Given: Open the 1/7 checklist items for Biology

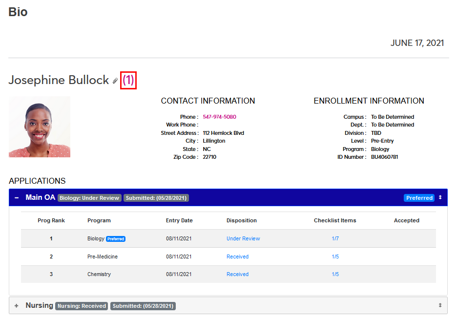Looking at the screenshot, I should point(335,239).
